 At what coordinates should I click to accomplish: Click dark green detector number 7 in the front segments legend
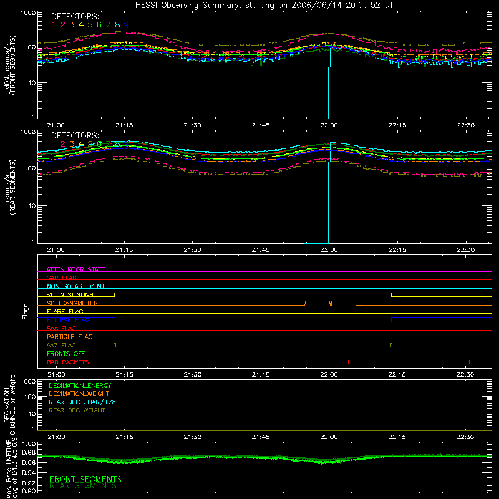point(108,25)
